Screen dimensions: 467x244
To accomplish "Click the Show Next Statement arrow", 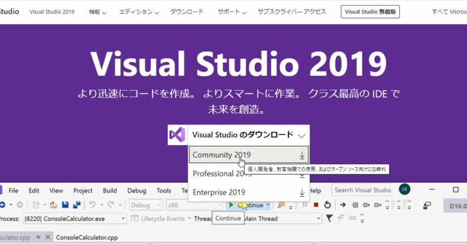I will [342, 205].
